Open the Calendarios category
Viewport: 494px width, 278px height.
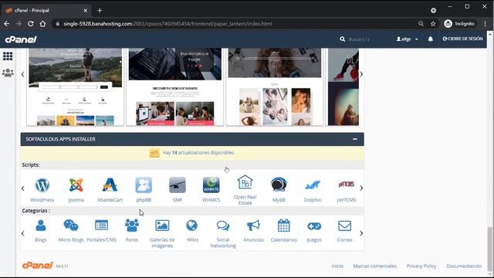coord(283,231)
